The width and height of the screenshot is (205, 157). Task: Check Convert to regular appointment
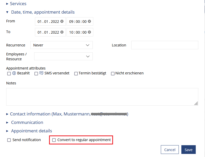point(54,140)
